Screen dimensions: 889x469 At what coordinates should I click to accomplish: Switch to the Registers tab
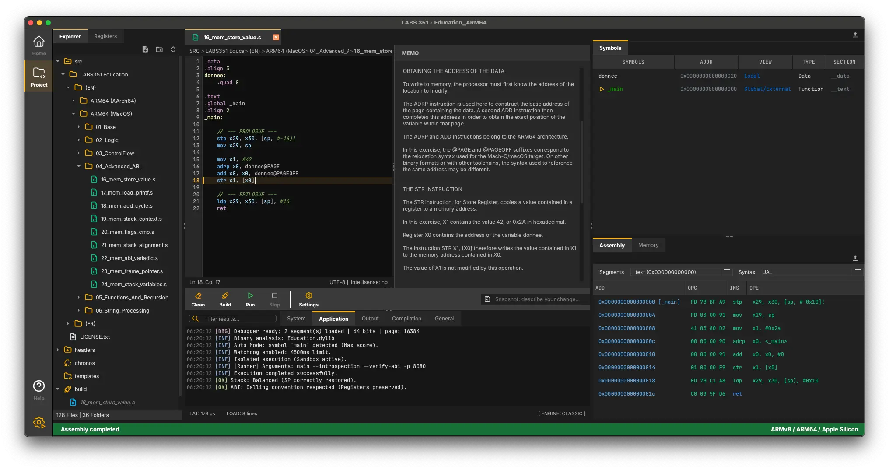click(x=105, y=36)
